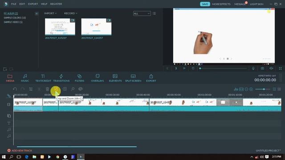Click the preview progress slider
Viewport: 285px width, 160px height.
pos(224,68)
